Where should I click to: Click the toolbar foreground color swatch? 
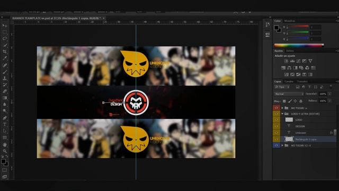(x=4, y=161)
